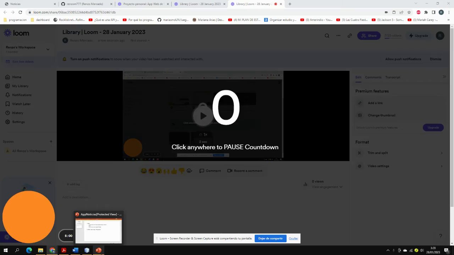Image resolution: width=454 pixels, height=255 pixels.
Task: Click Dejar de compartir button
Action: click(270, 238)
